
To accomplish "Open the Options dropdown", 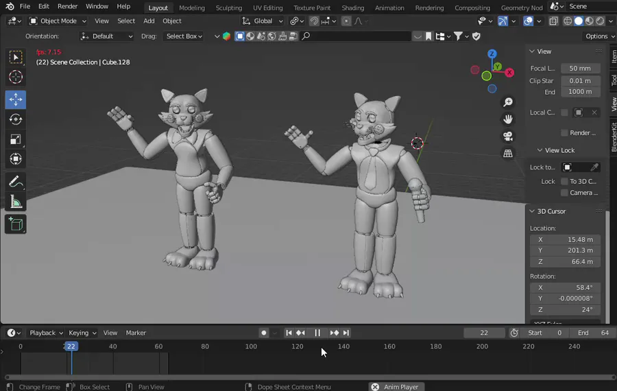I will click(x=600, y=36).
